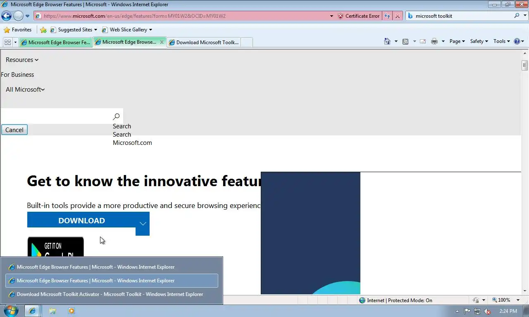Click the Certificate Error shield indicator
Screen dimensions: 529x317
(359, 16)
